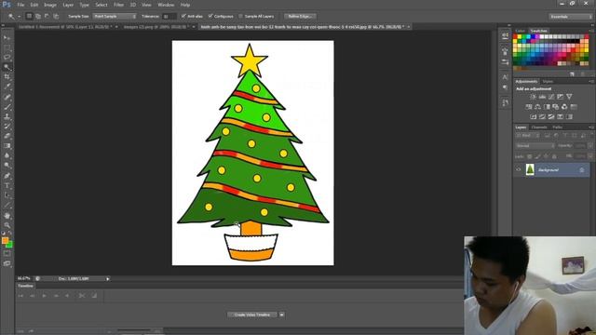The image size is (596, 335).
Task: Open the Window menu
Action: tap(166, 5)
